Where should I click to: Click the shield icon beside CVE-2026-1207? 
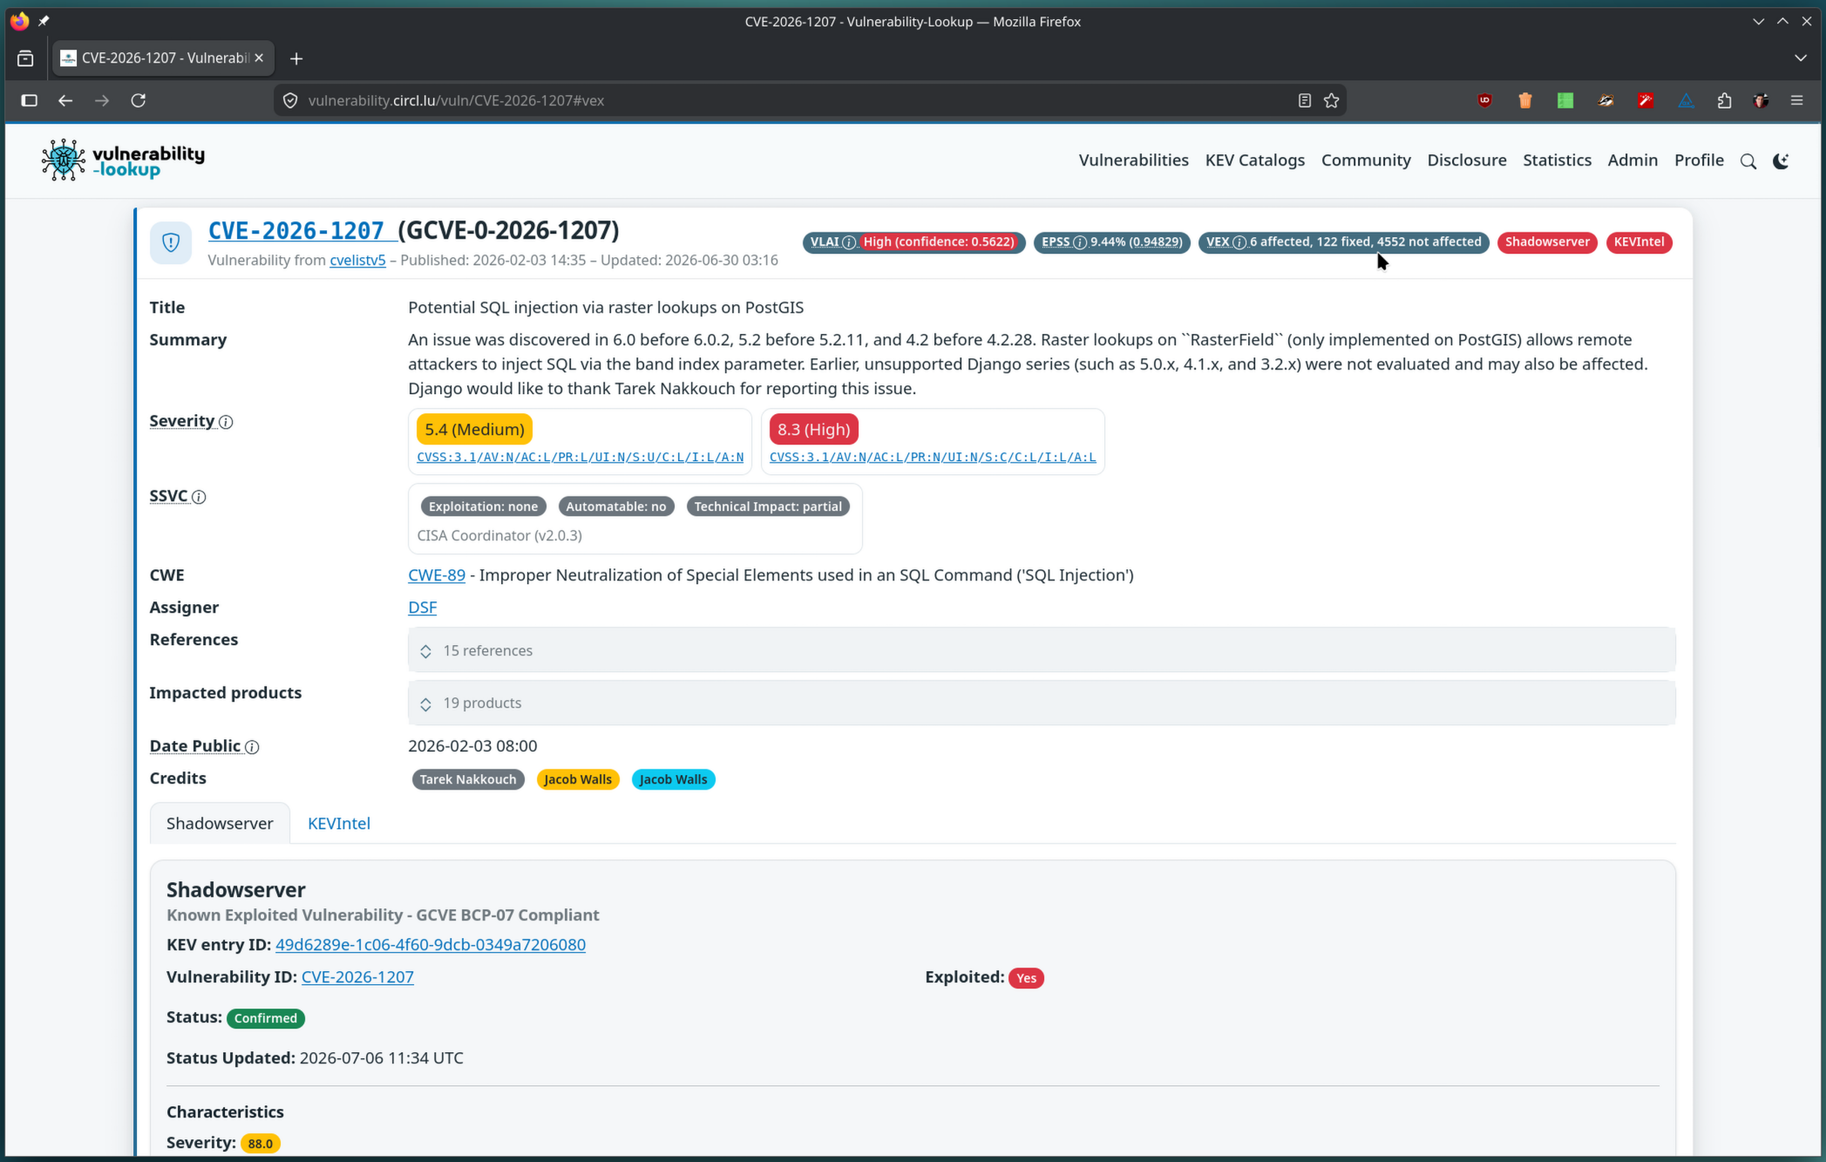pos(171,242)
